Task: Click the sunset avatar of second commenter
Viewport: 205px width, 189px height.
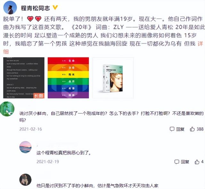Action: [x=26, y=147]
